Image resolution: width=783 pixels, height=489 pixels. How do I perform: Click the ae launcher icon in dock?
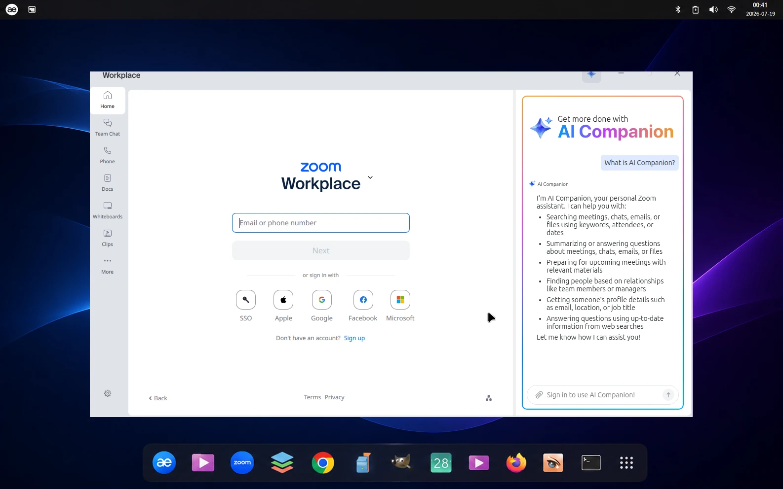click(164, 462)
